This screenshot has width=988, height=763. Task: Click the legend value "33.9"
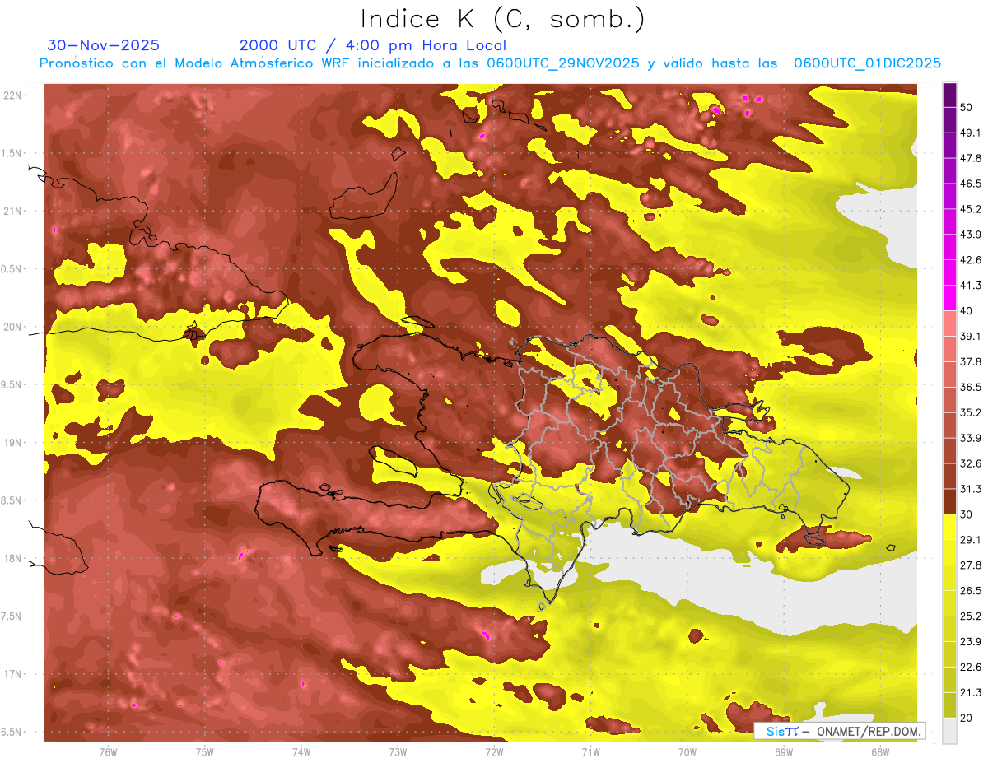click(x=970, y=438)
